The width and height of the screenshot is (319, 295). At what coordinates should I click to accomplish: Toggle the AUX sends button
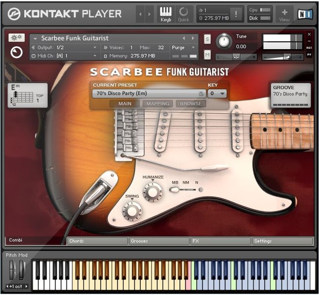click(309, 48)
